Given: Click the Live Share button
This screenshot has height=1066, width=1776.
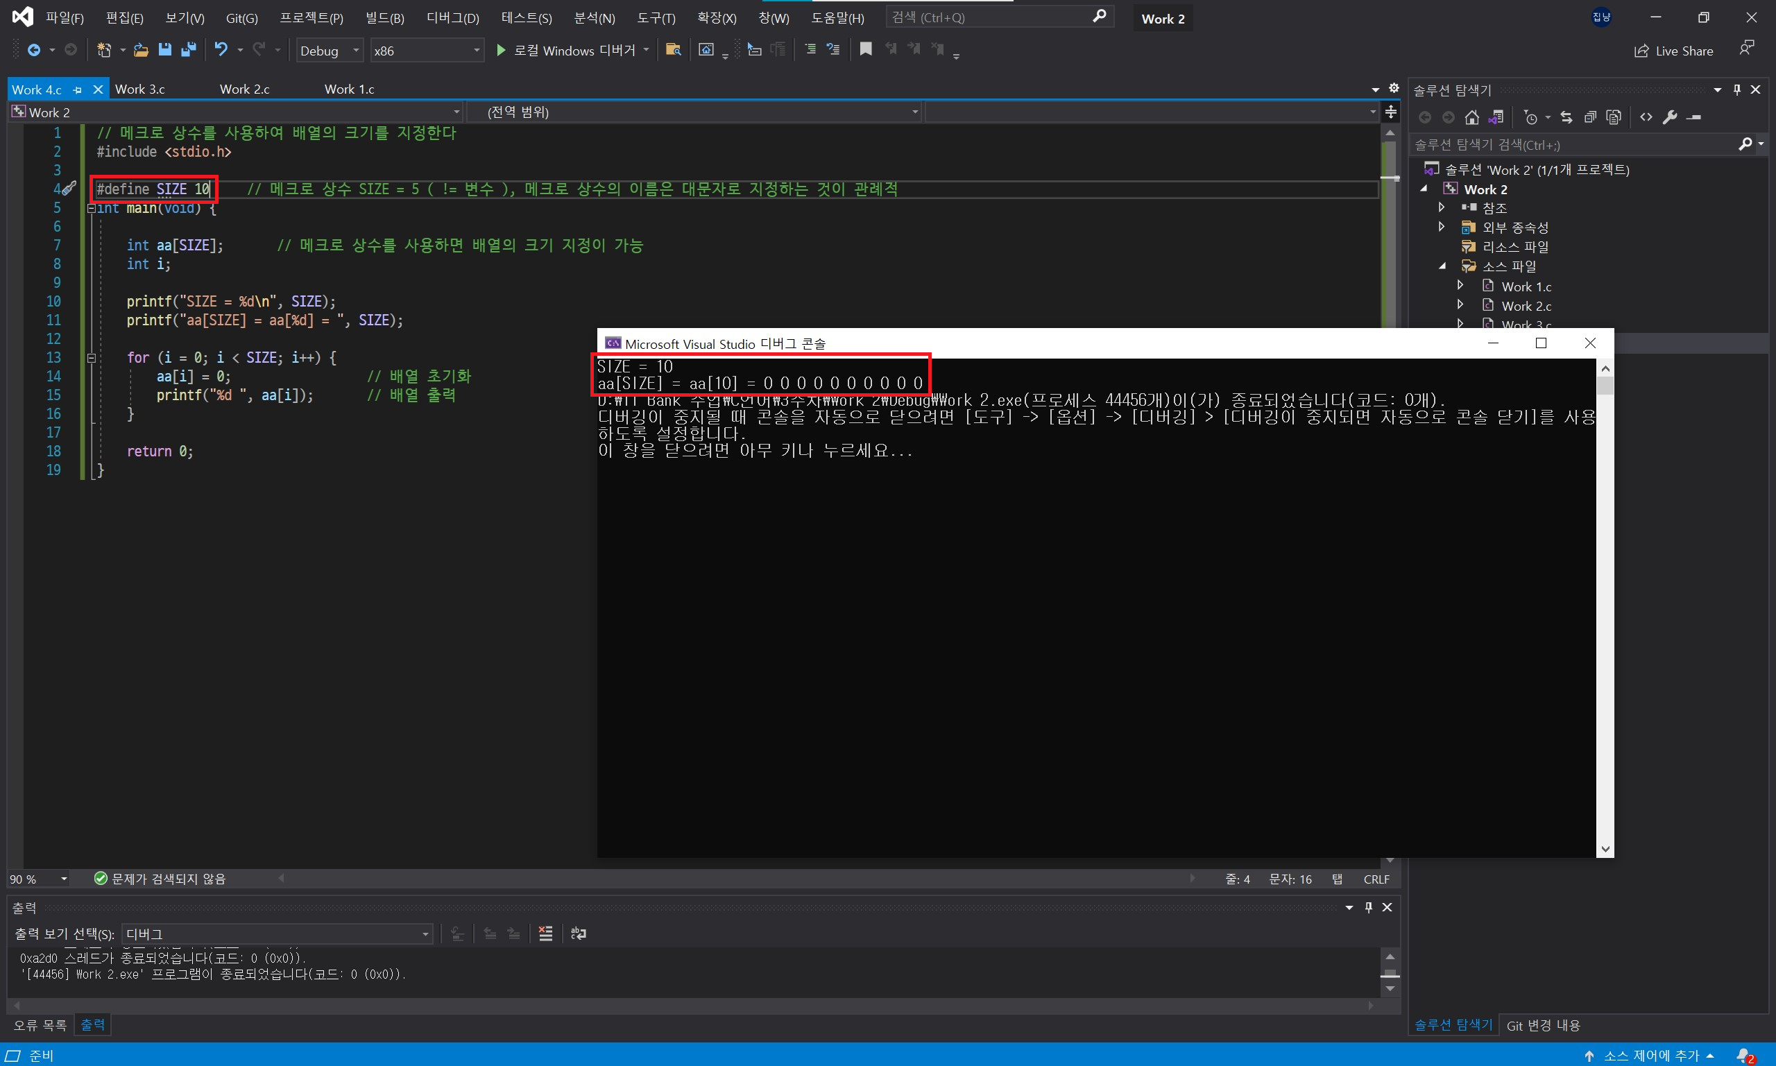Looking at the screenshot, I should [x=1674, y=50].
